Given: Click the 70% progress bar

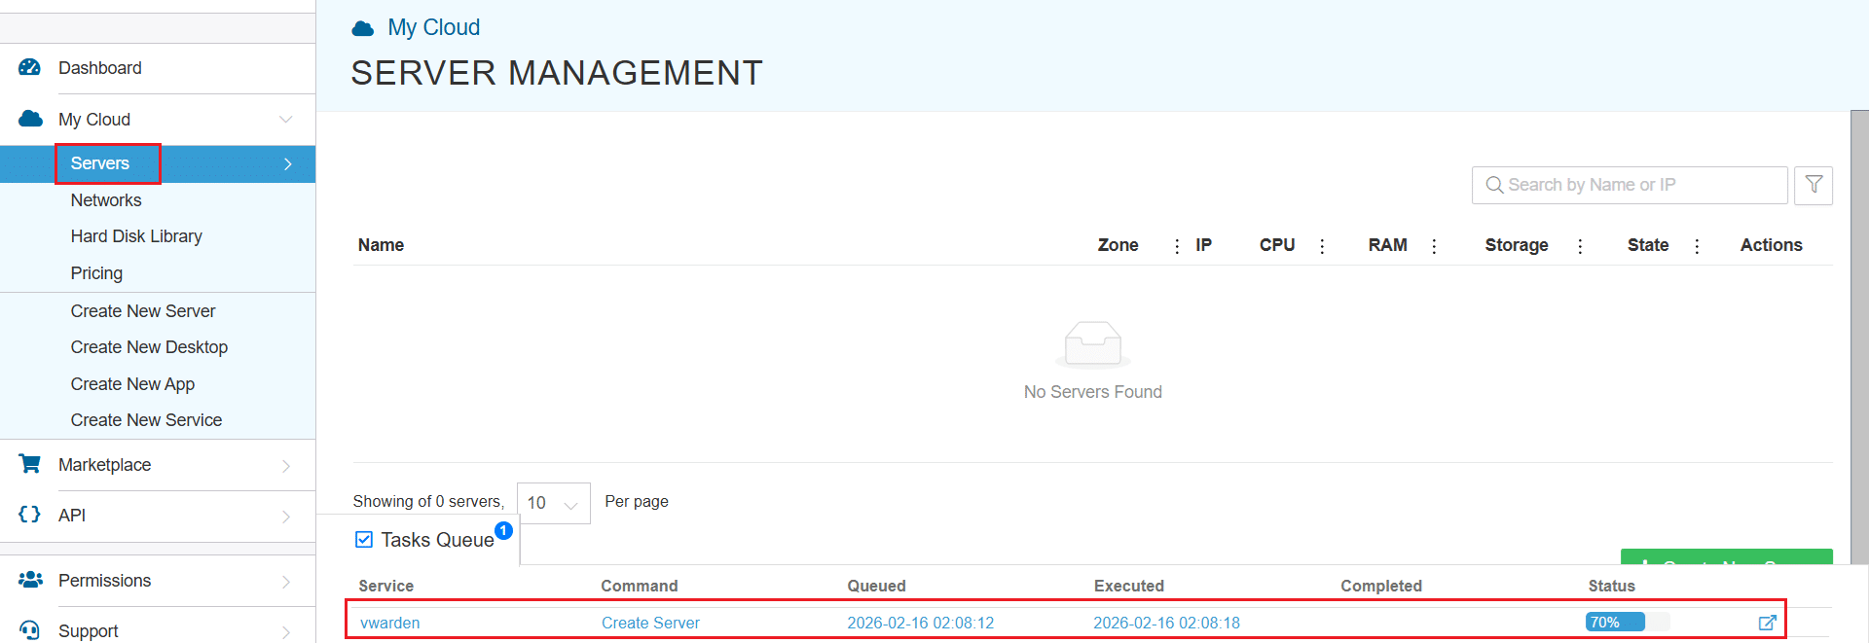Looking at the screenshot, I should coord(1626,623).
